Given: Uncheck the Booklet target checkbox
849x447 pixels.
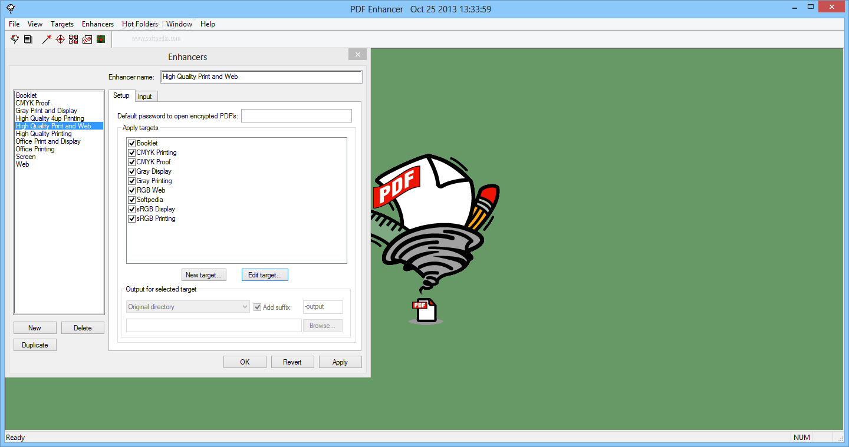Looking at the screenshot, I should pyautogui.click(x=132, y=143).
